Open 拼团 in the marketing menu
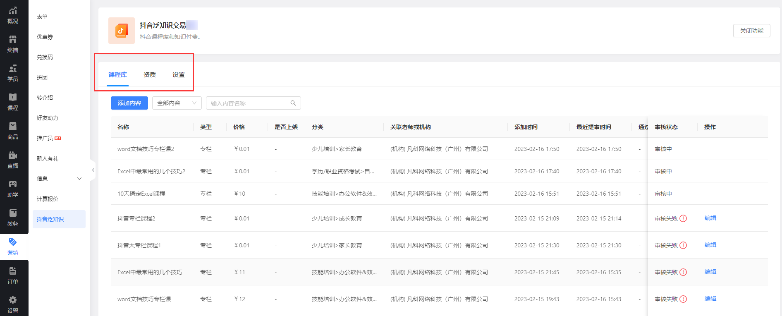This screenshot has height=316, width=782. 42,77
